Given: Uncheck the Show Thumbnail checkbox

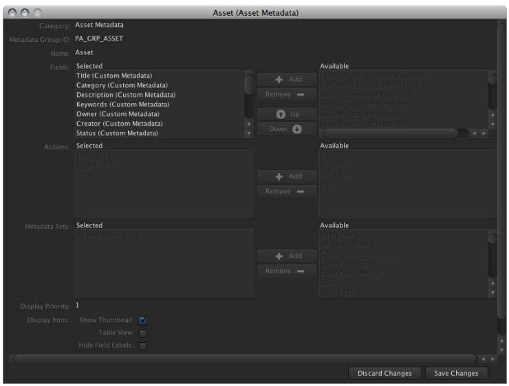Looking at the screenshot, I should pyautogui.click(x=143, y=321).
